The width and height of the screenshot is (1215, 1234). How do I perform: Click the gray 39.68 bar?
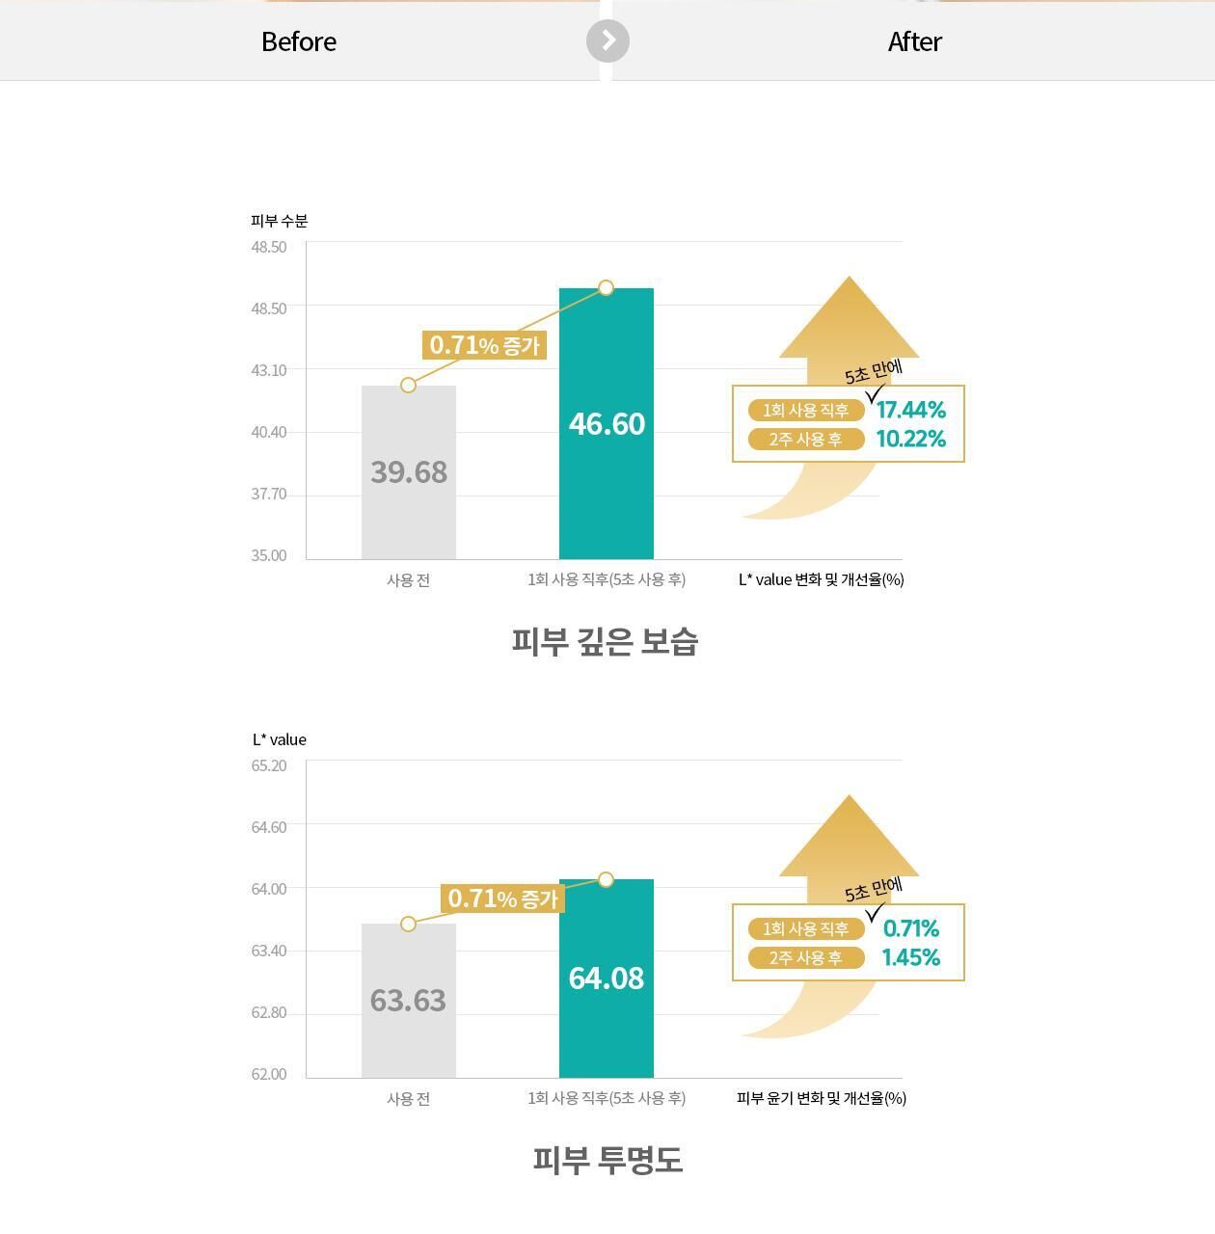(409, 471)
